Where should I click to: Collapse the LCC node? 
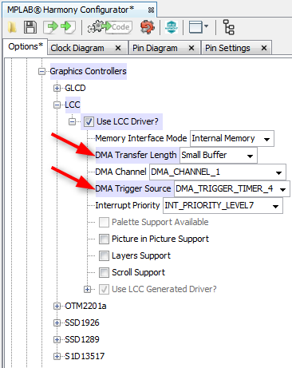pos(57,105)
